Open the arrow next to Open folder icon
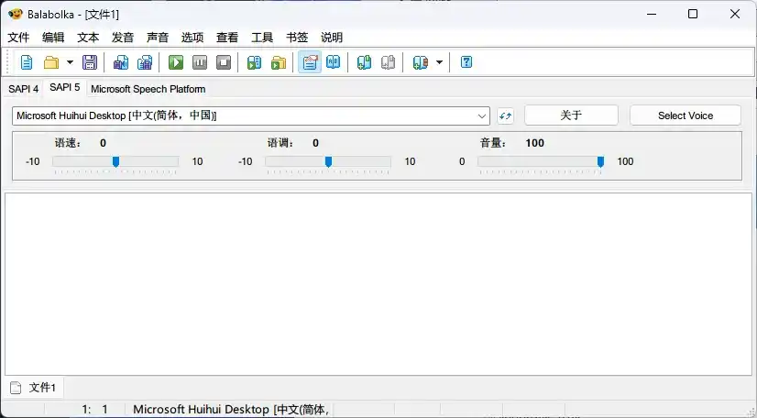This screenshot has width=757, height=418. (70, 62)
